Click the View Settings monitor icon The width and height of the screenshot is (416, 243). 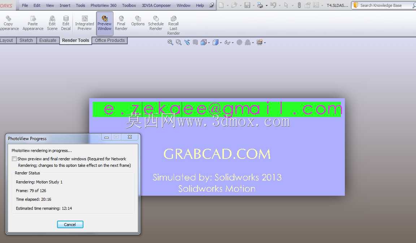coord(260,42)
